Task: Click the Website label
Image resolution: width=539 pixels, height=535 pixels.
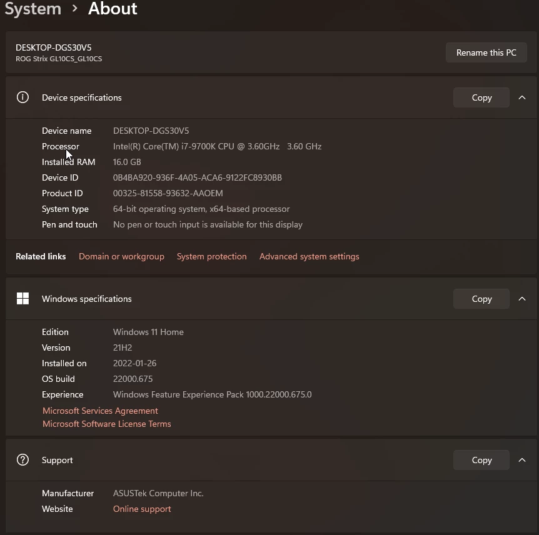Action: [57, 509]
